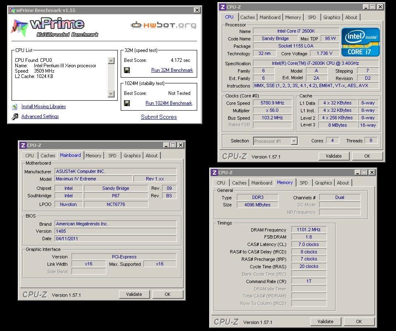Click the FSB:DRAM value 1:8
The height and width of the screenshot is (331, 396).
pos(309,237)
